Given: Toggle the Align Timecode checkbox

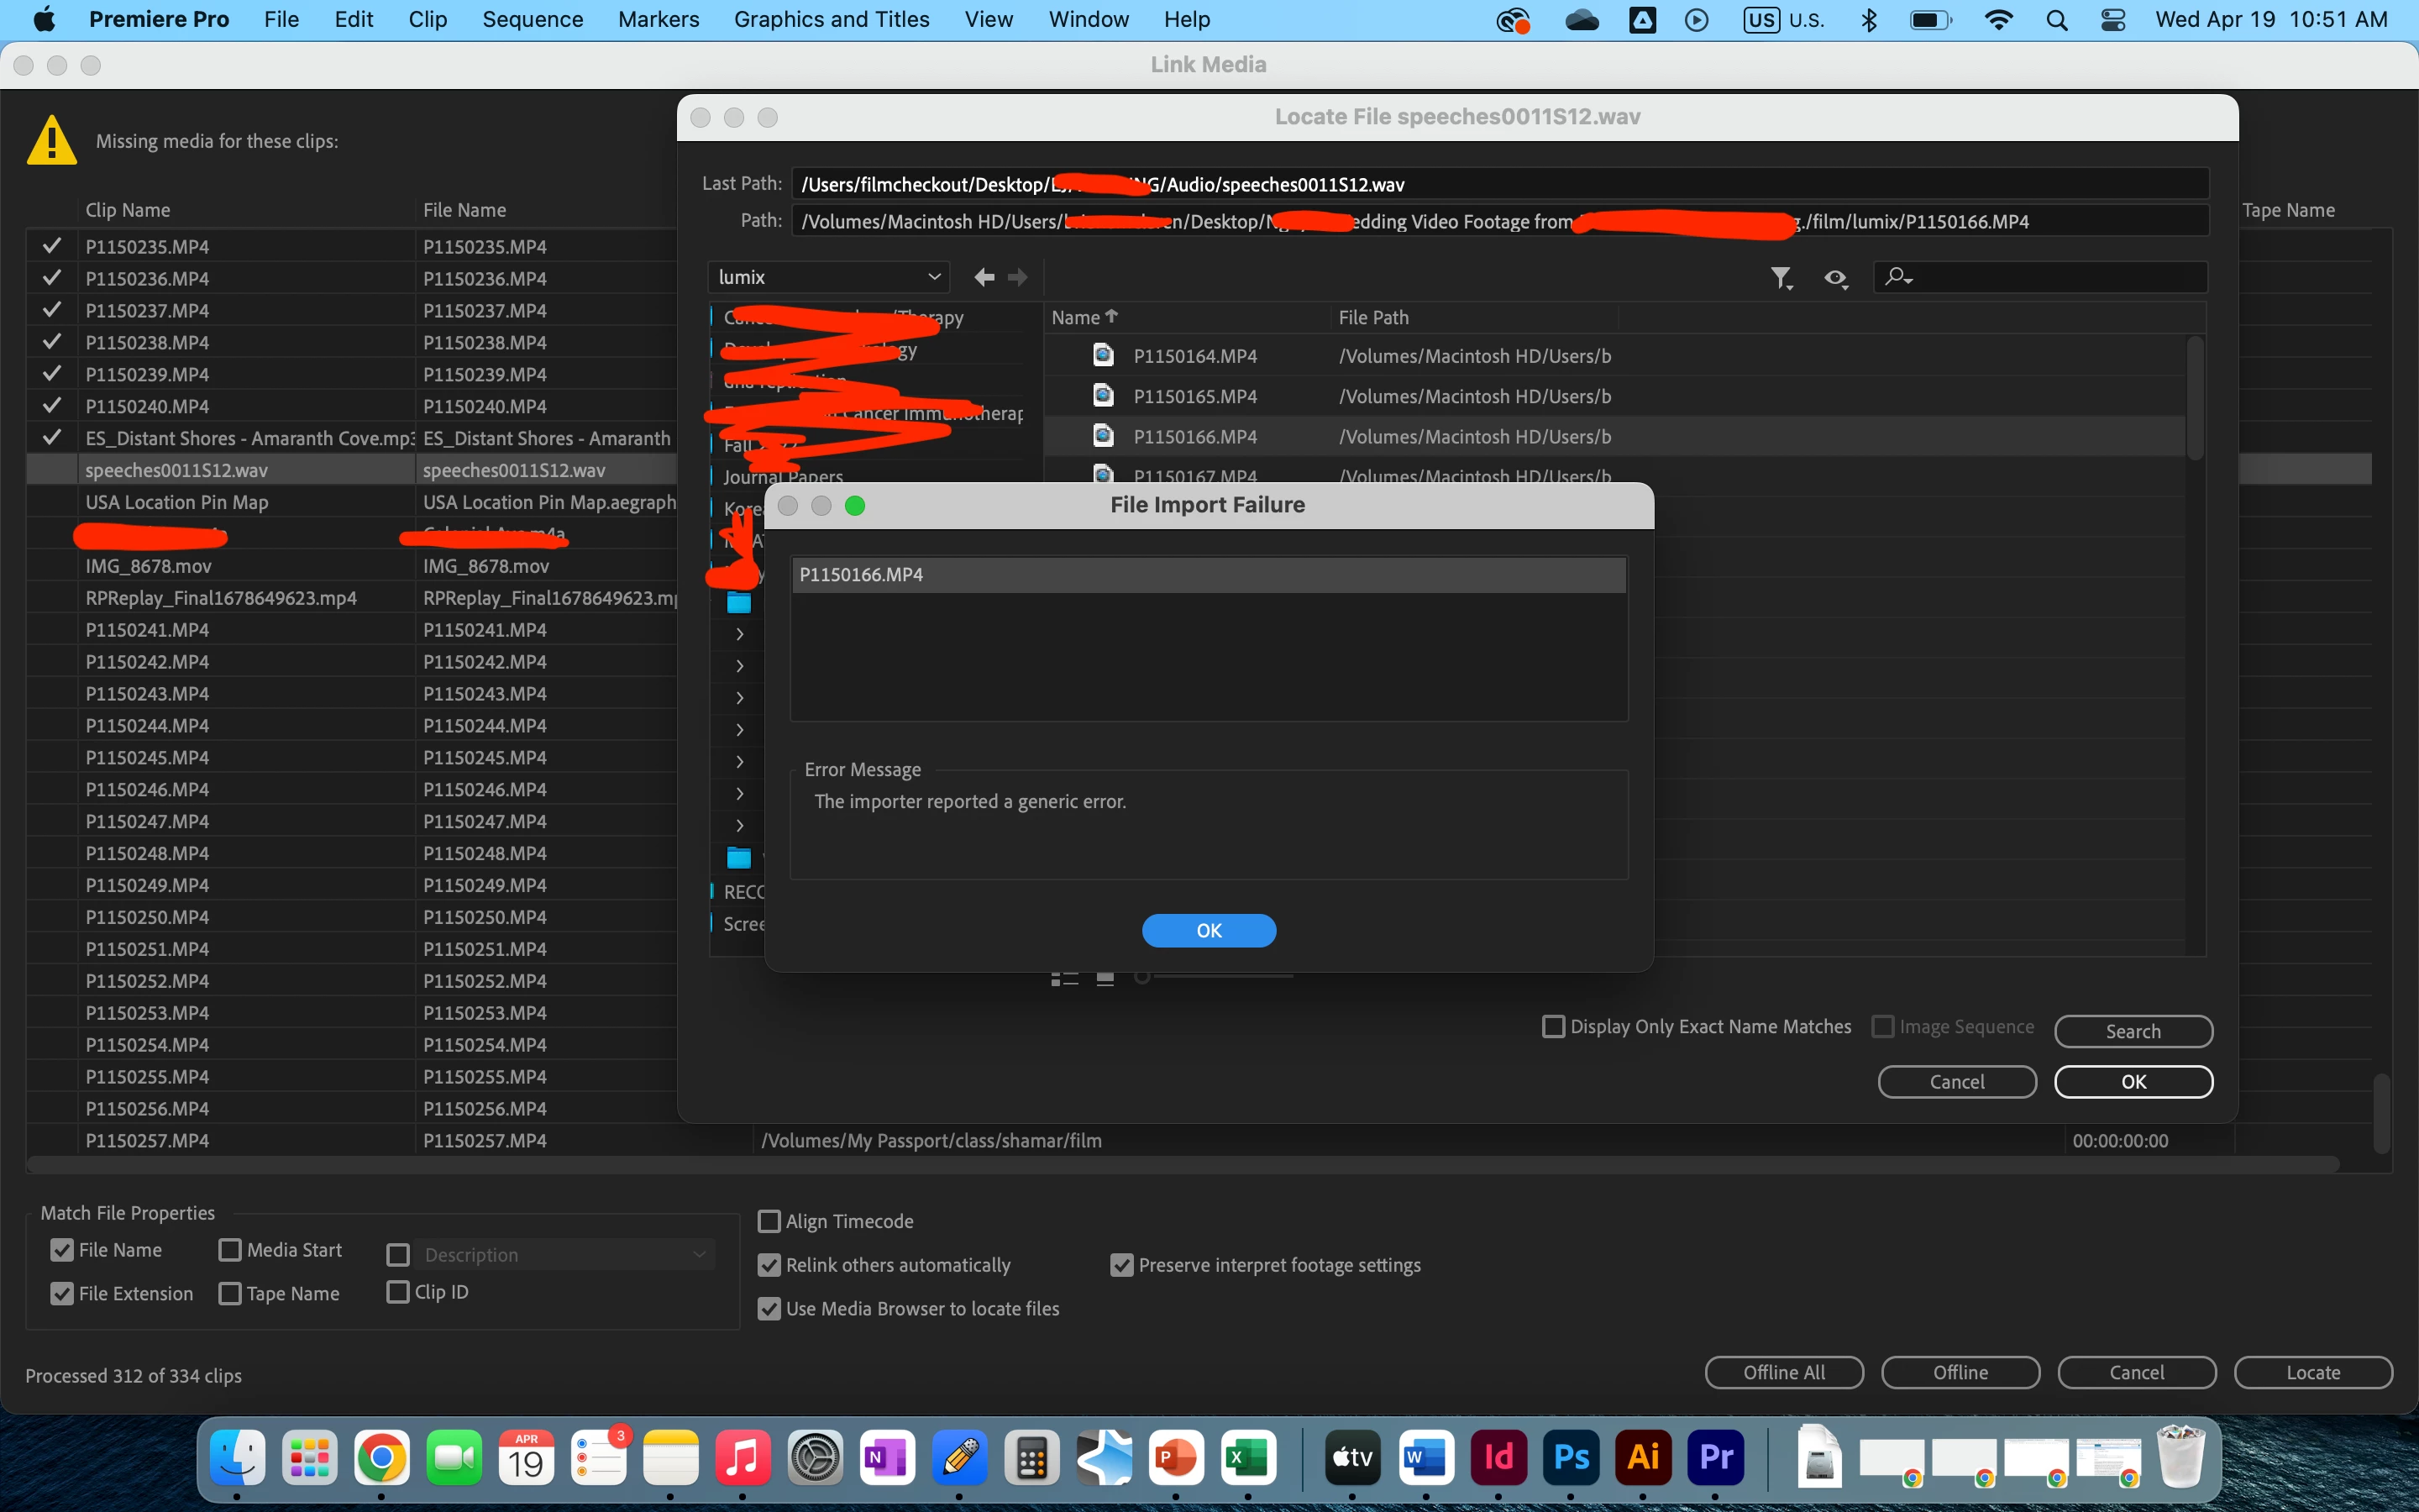Looking at the screenshot, I should click(x=769, y=1221).
